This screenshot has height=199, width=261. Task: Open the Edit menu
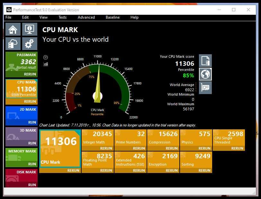point(25,17)
